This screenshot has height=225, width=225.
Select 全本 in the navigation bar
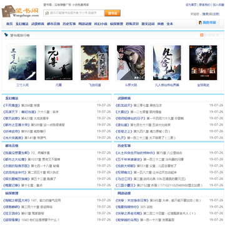tap(170, 24)
